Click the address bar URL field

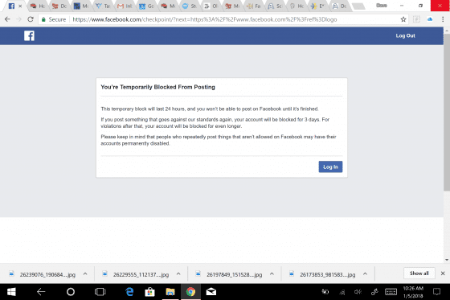pyautogui.click(x=204, y=19)
